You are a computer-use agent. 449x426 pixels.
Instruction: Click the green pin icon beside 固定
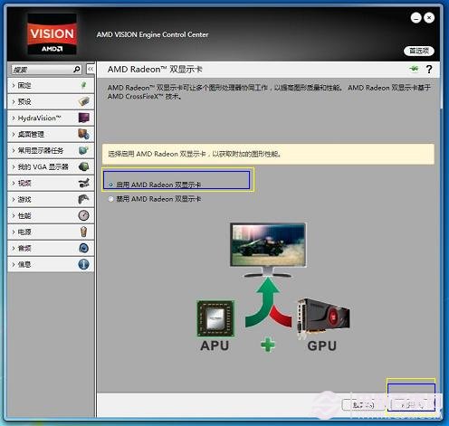[x=83, y=85]
